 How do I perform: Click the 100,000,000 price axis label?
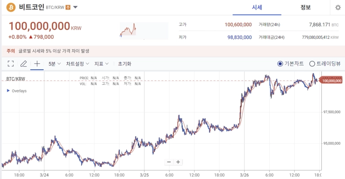pos(331,80)
